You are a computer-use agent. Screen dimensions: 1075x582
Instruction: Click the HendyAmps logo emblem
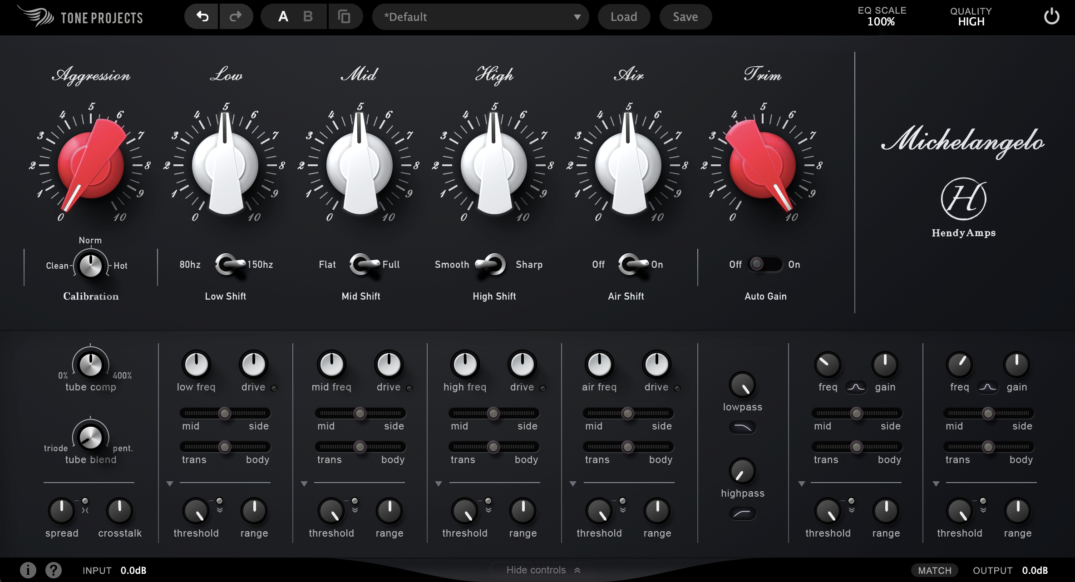[963, 199]
